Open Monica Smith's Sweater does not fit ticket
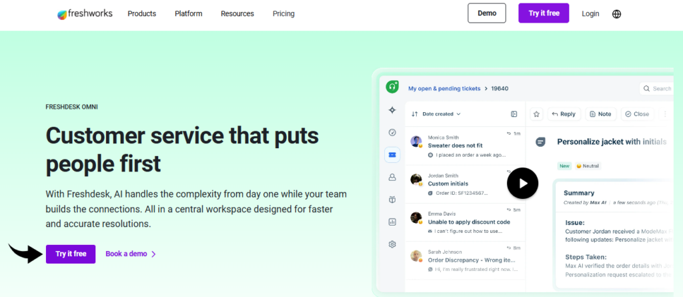The height and width of the screenshot is (297, 683). click(x=465, y=145)
